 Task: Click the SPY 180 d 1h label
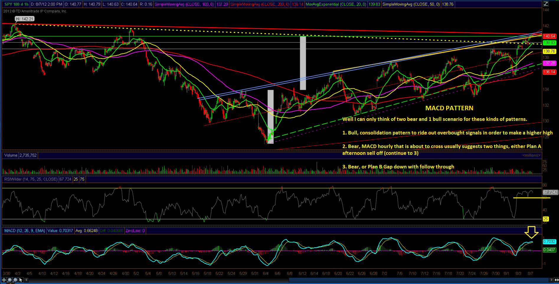(x=17, y=4)
